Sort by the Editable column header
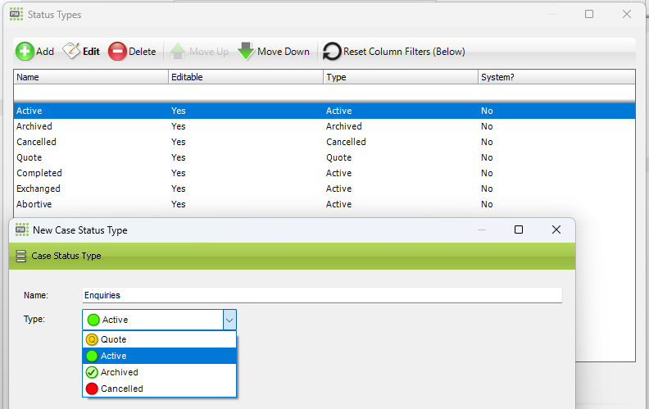 246,77
